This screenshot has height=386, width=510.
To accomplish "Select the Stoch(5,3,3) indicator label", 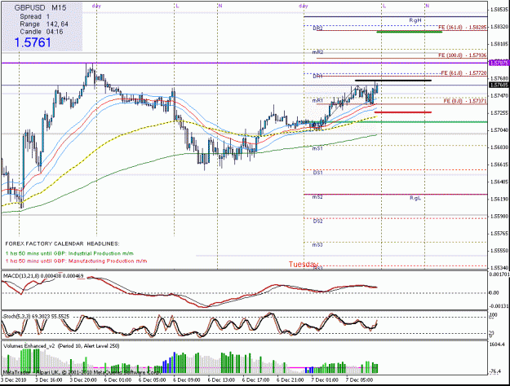I will (x=36, y=316).
